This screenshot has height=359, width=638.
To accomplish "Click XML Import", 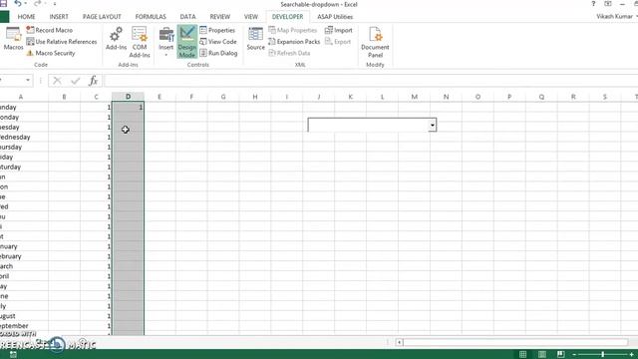I will coord(339,30).
